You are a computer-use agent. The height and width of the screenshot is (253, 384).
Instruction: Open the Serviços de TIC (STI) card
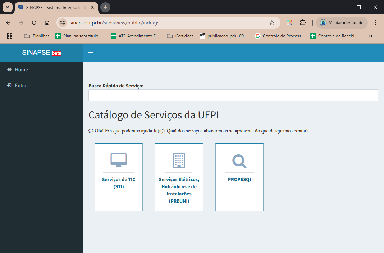point(119,177)
